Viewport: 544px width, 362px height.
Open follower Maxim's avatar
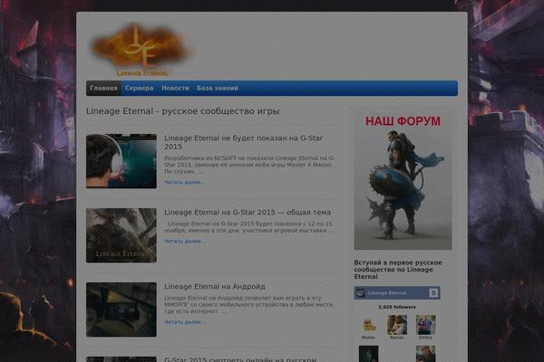point(368,325)
